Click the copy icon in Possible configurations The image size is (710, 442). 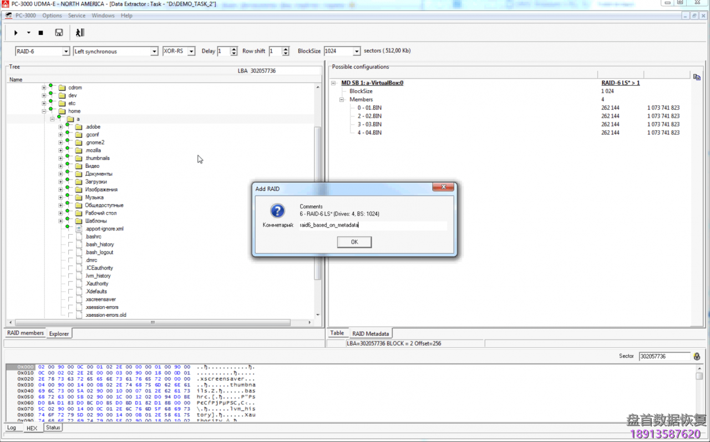click(697, 77)
